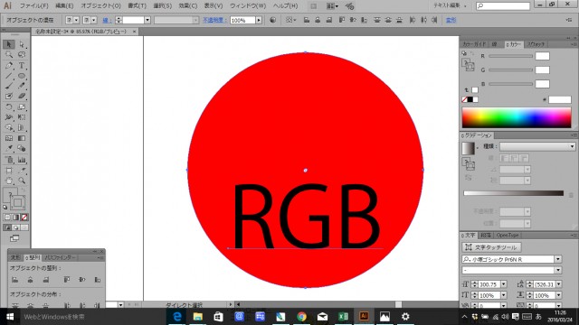The height and width of the screenshot is (325, 579).
Task: Open the leading (526.31) dropdown
Action: [559, 284]
